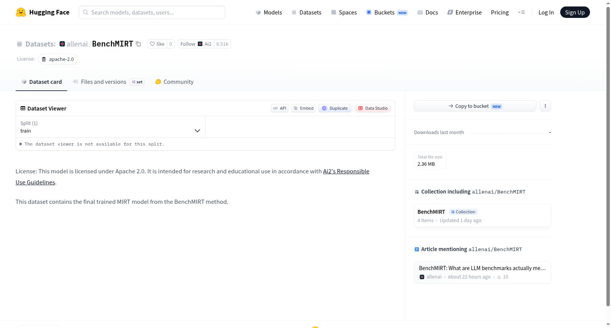Click the 6.51k followers count
Screen dimensions: 611x328
(x=222, y=44)
